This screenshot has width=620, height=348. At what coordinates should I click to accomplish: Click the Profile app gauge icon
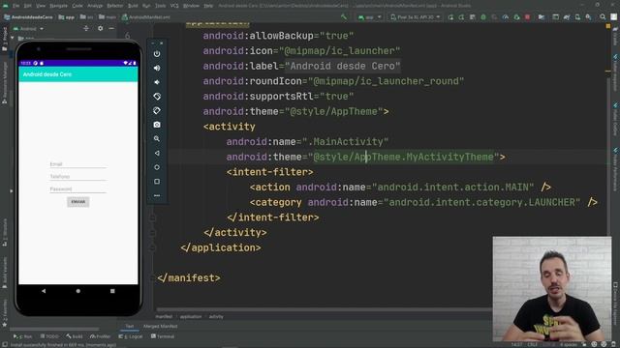tap(506, 17)
